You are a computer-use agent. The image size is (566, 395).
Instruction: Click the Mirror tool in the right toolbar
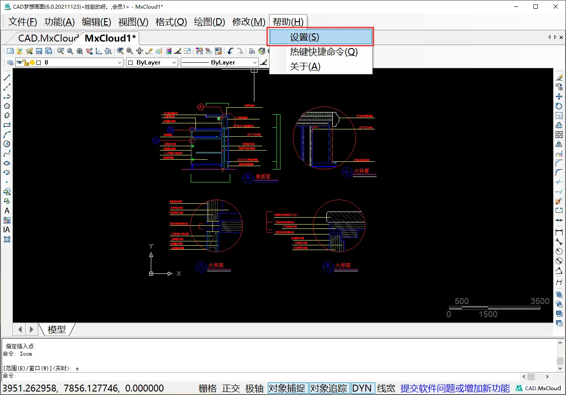click(559, 144)
